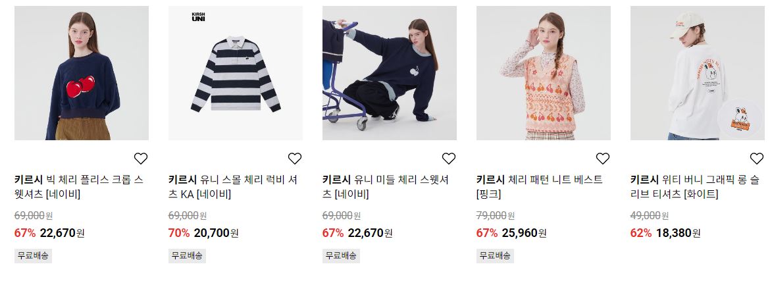This screenshot has height=287, width=772.
Task: Open navy cherry fleece sweatshirt product image
Action: point(81,73)
